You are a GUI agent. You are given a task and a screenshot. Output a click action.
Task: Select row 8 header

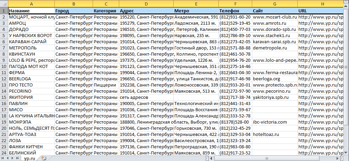click(4, 54)
